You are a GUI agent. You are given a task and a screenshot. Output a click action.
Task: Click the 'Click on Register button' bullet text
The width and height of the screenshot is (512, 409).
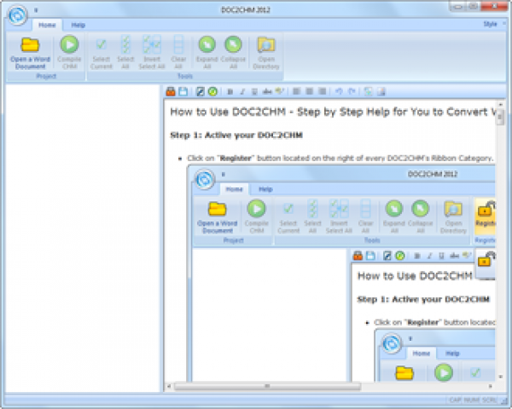pos(340,158)
